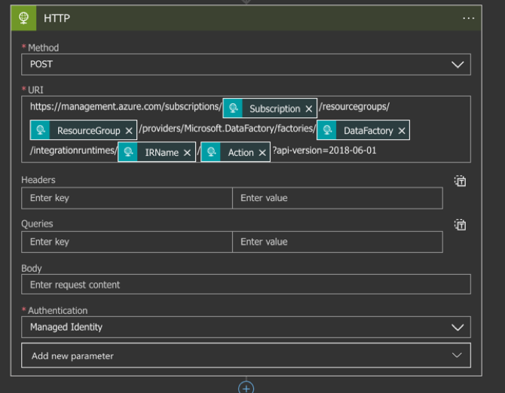Click the Method field label
The width and height of the screenshot is (505, 393).
coord(43,47)
